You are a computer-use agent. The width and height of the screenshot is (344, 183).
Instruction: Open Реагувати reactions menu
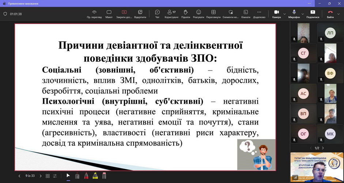[x=199, y=14]
